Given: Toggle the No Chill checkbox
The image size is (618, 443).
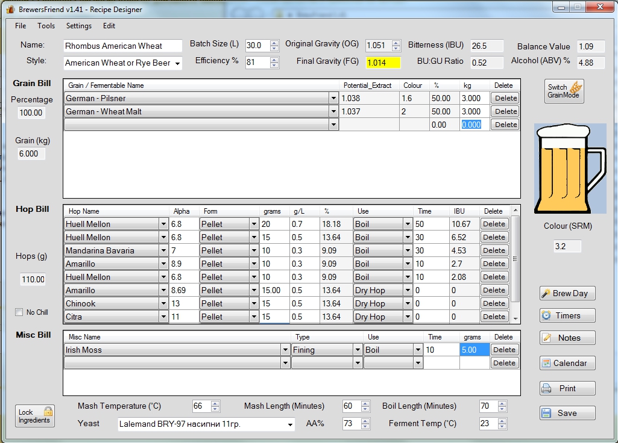Looking at the screenshot, I should (x=19, y=312).
